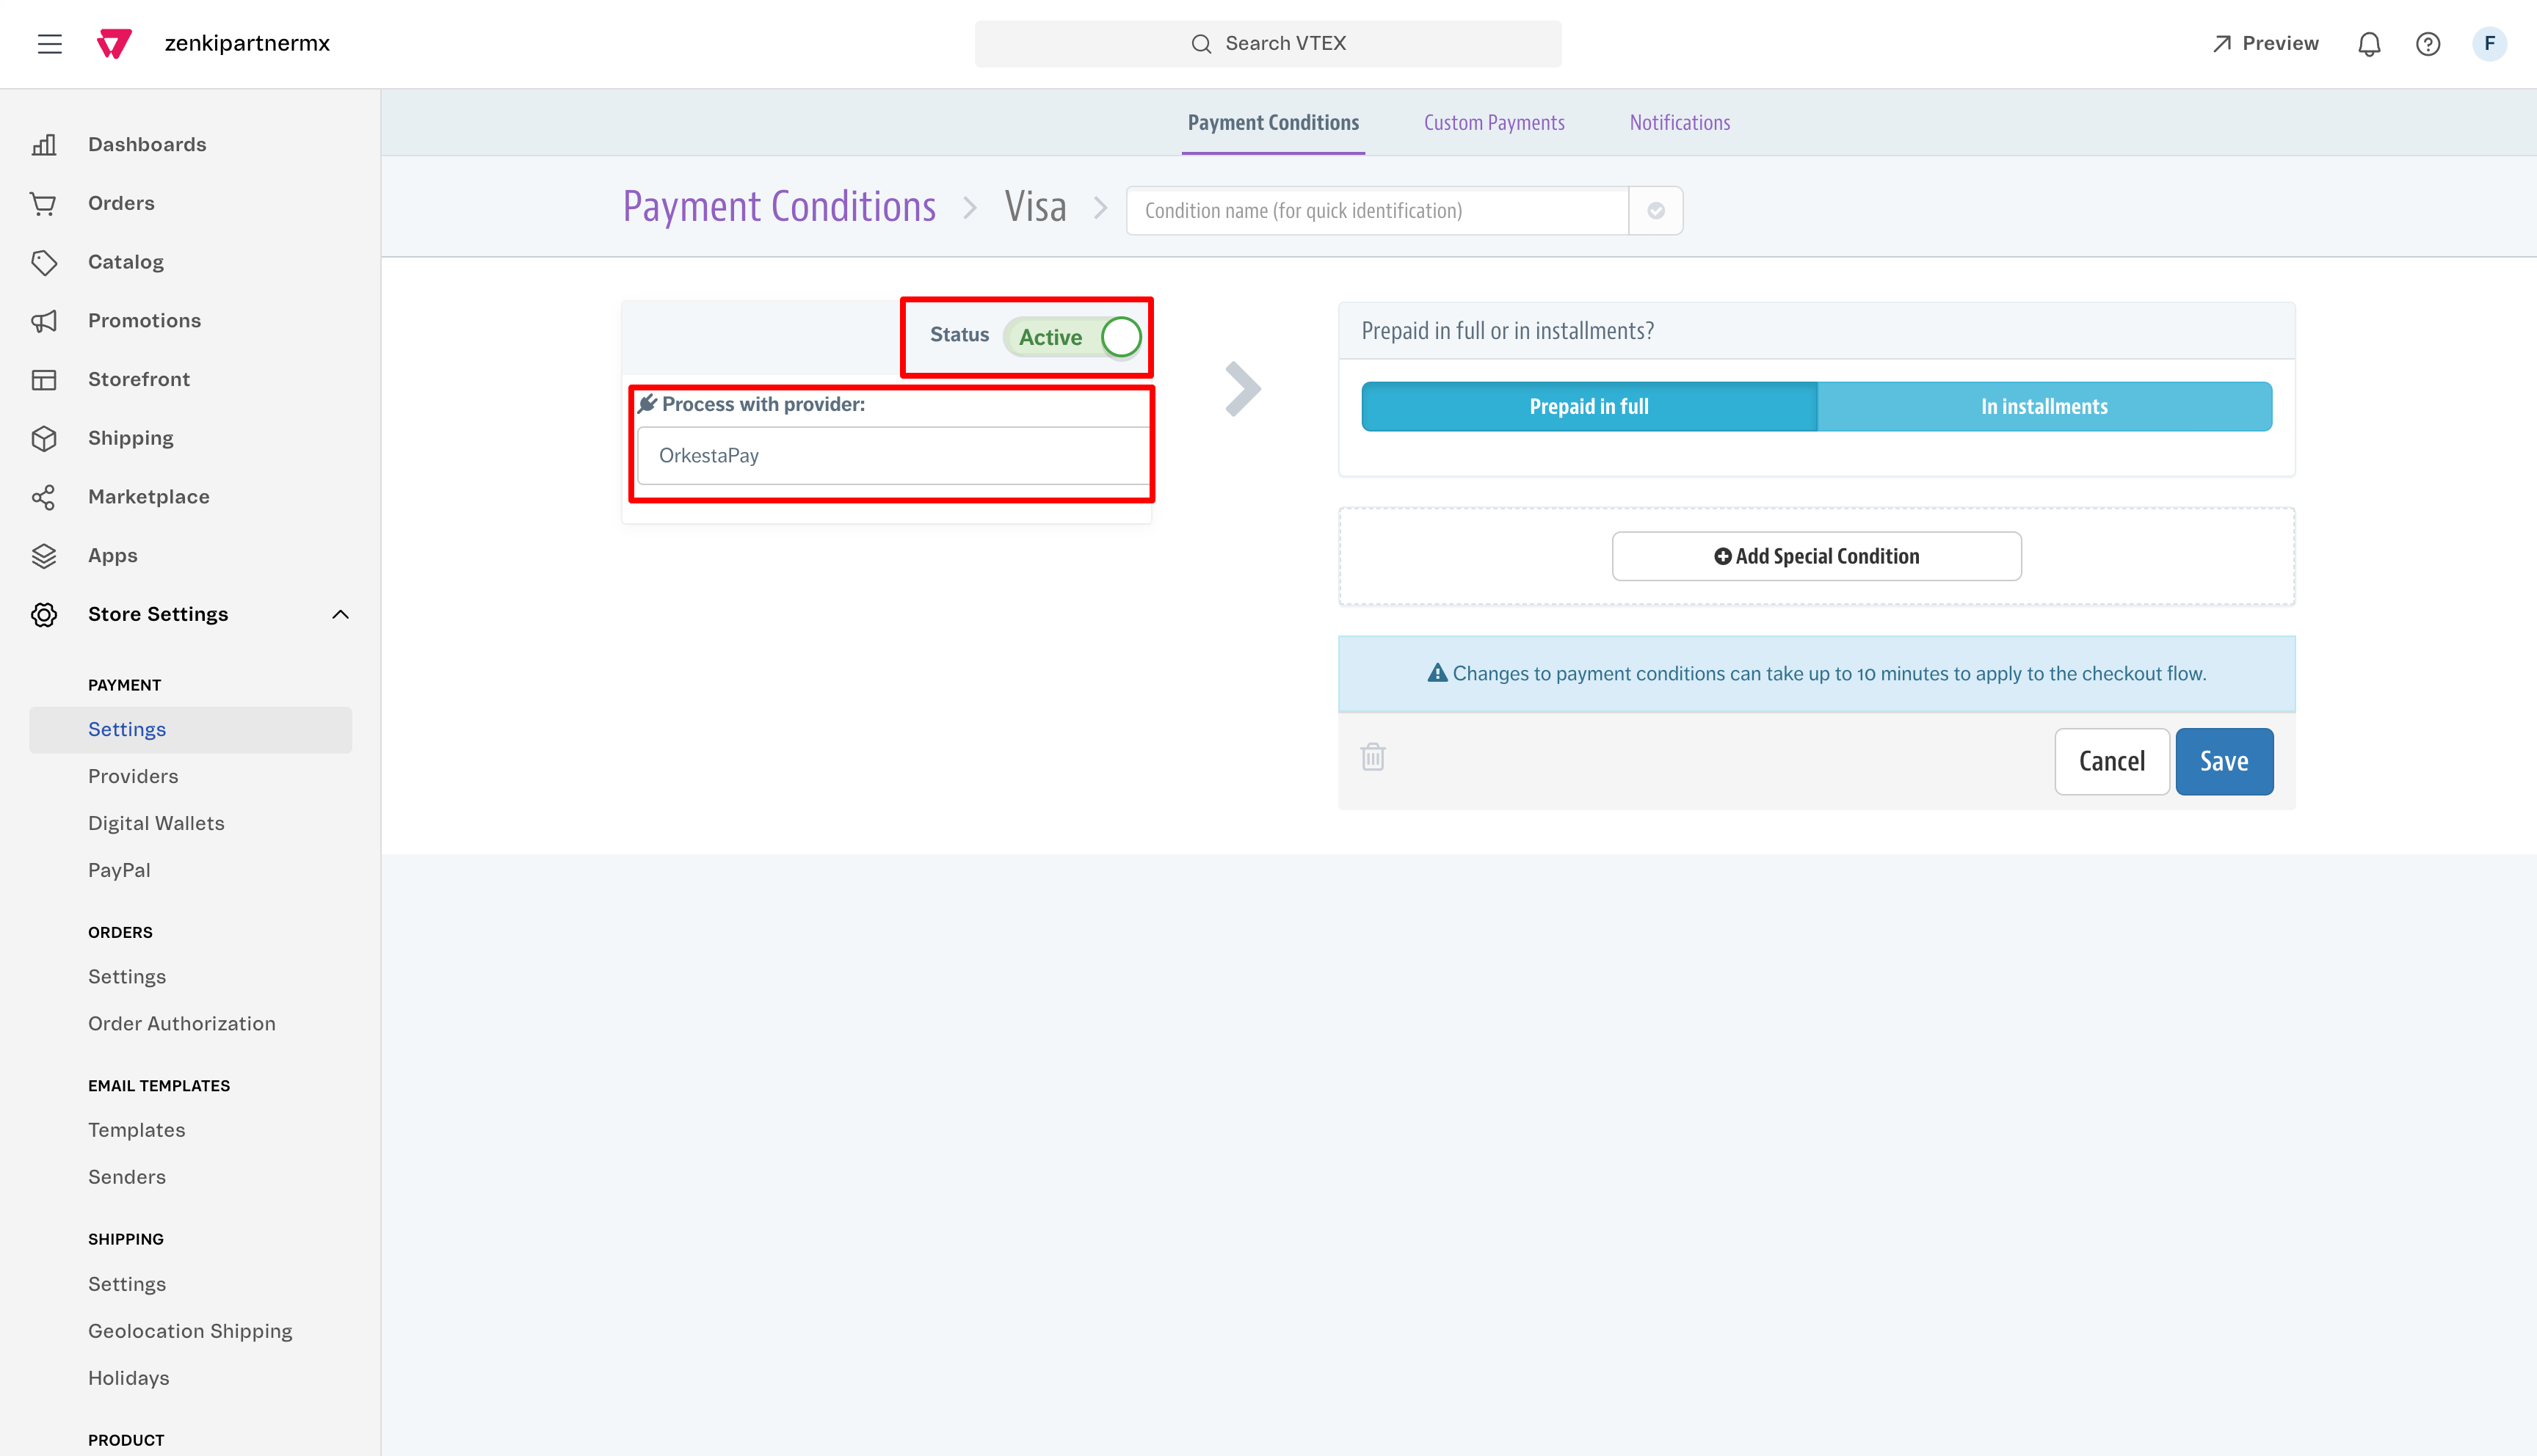Click the Shipping box icon

click(x=44, y=438)
